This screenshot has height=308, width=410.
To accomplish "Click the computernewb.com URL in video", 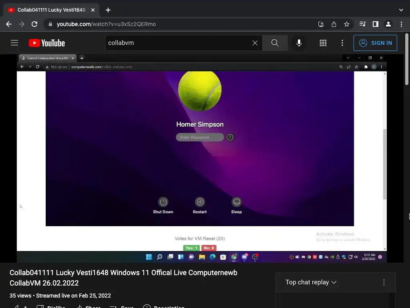I will click(101, 67).
